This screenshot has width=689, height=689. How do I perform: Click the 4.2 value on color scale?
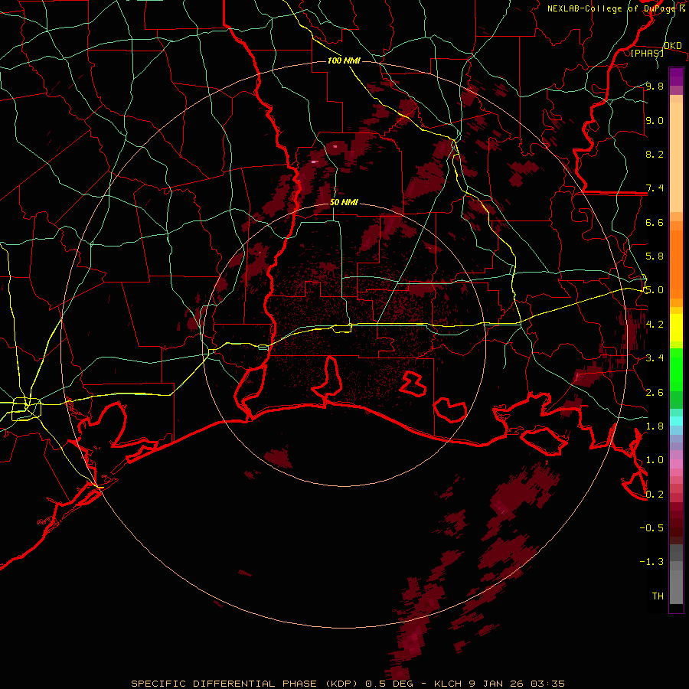coord(655,325)
